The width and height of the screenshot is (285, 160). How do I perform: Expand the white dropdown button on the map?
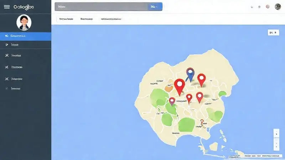273,33
